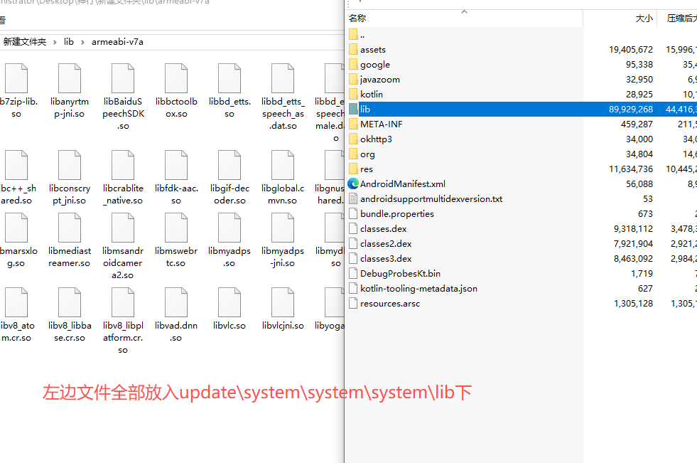Click the armeabi-v7a breadcrumb segment

coord(117,42)
